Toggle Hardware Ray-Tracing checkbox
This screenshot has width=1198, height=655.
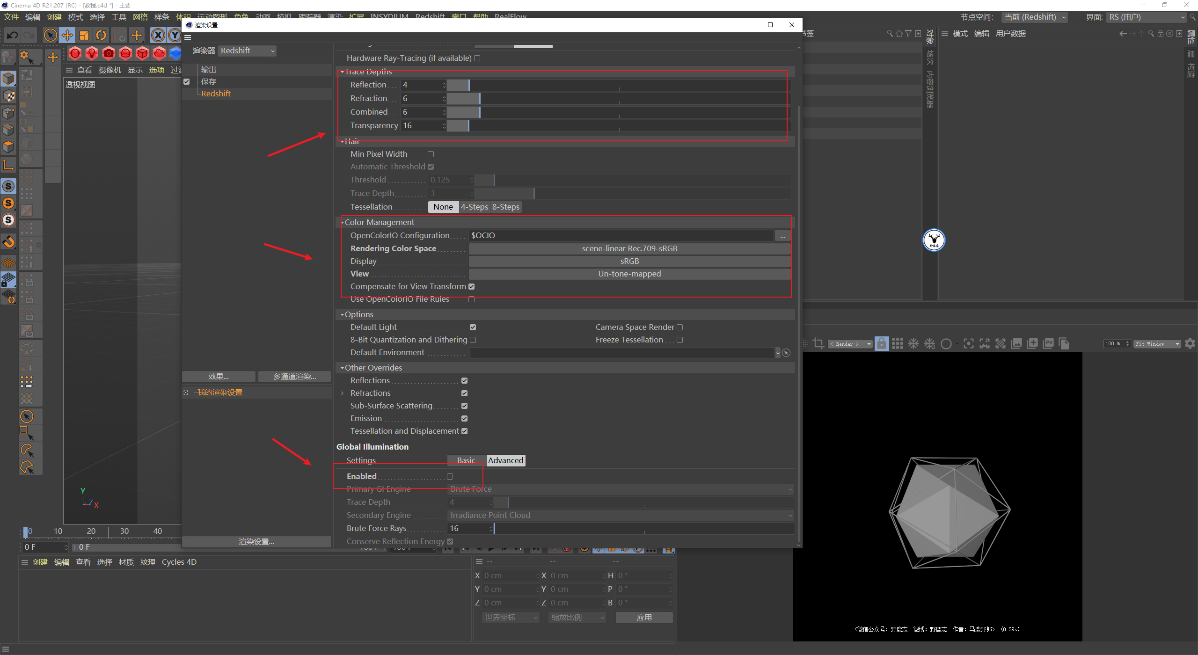click(x=477, y=58)
